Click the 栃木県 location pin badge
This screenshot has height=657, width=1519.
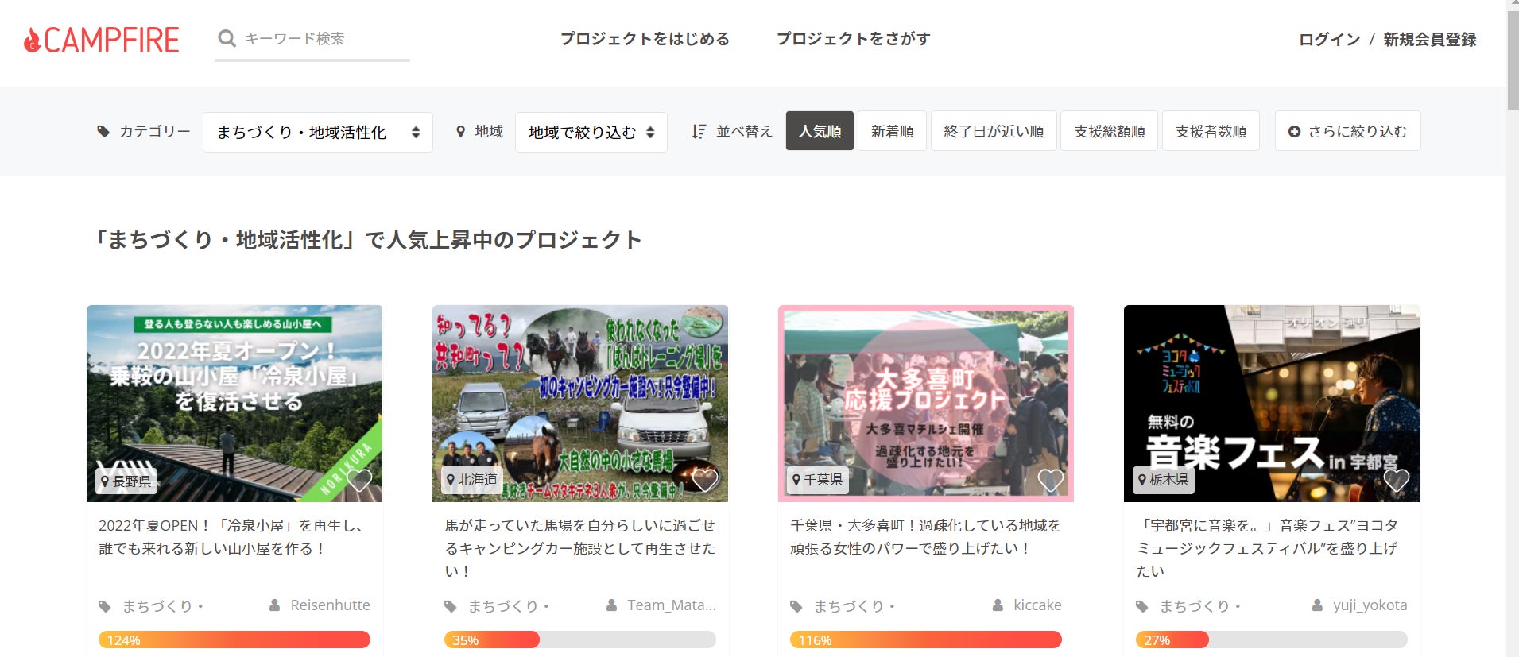1164,480
